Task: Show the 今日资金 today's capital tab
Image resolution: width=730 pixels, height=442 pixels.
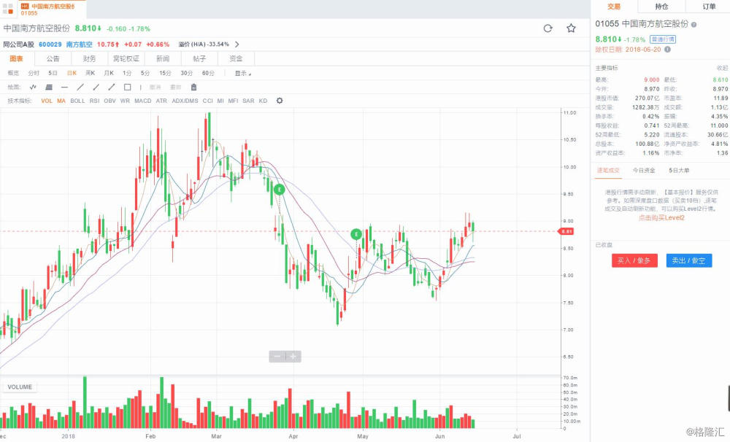Action: [644, 170]
